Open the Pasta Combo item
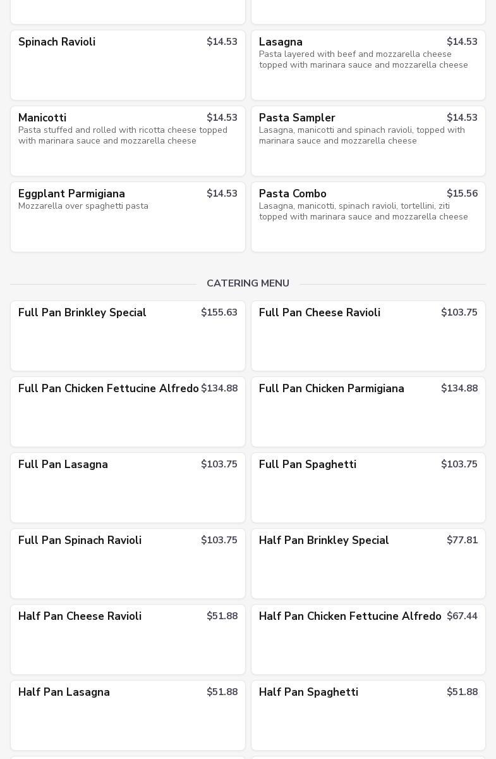The image size is (496, 759). (368, 216)
